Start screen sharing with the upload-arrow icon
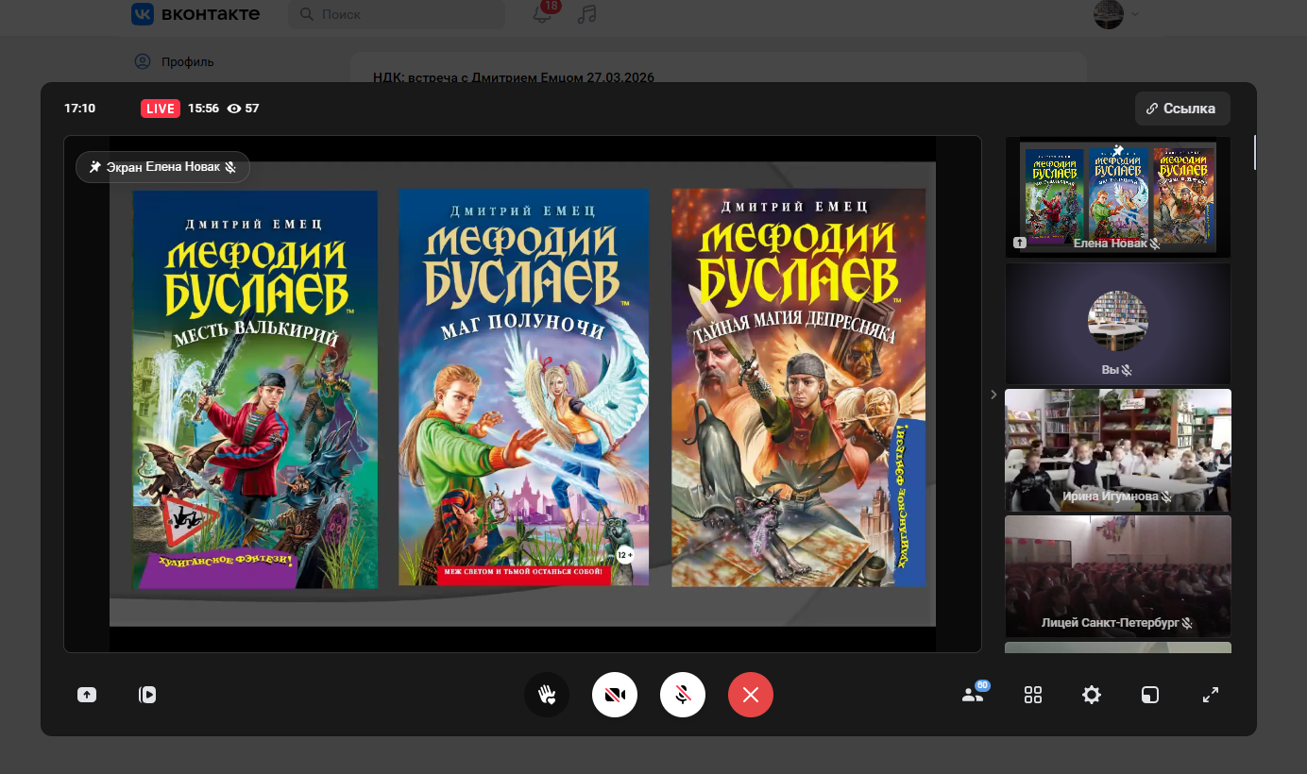1307x774 pixels. click(x=87, y=695)
